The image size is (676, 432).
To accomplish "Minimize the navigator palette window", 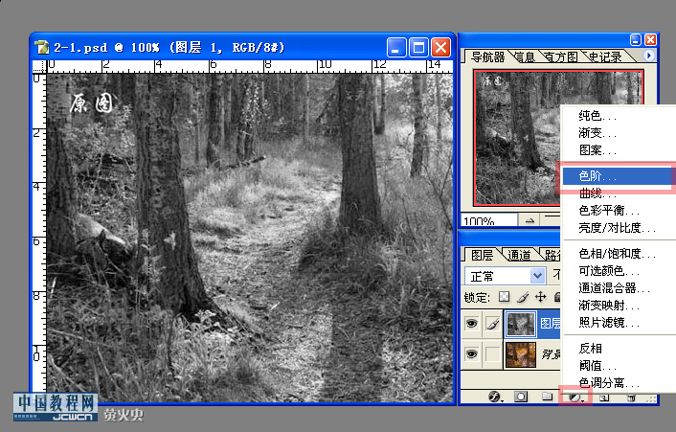I will click(636, 39).
